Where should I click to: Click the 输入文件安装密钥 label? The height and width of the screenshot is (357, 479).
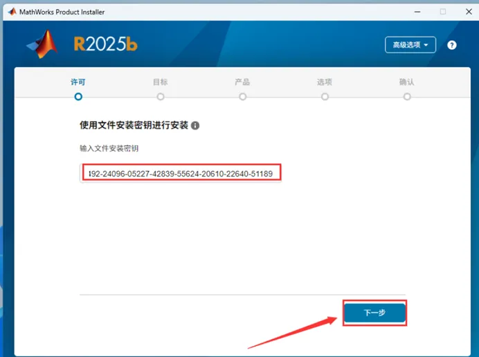(x=109, y=149)
